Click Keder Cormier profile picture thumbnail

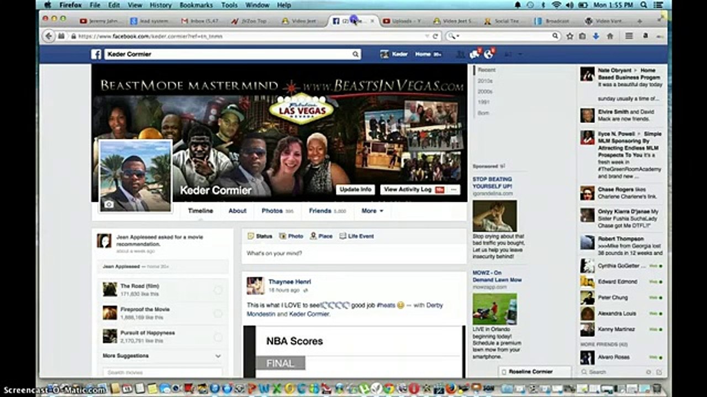135,175
